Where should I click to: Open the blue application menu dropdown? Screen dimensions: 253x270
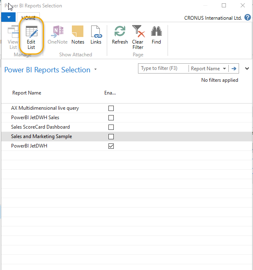(9, 17)
